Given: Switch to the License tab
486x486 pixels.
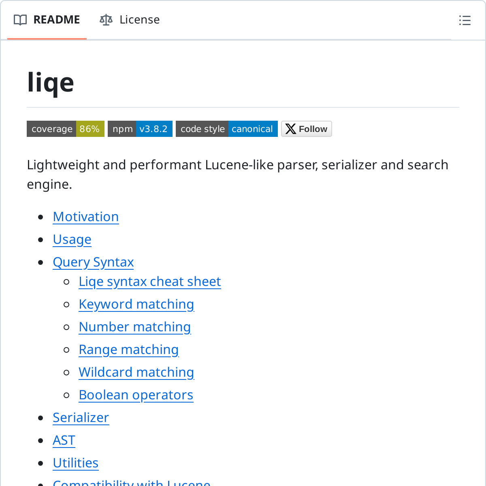Looking at the screenshot, I should pos(139,20).
